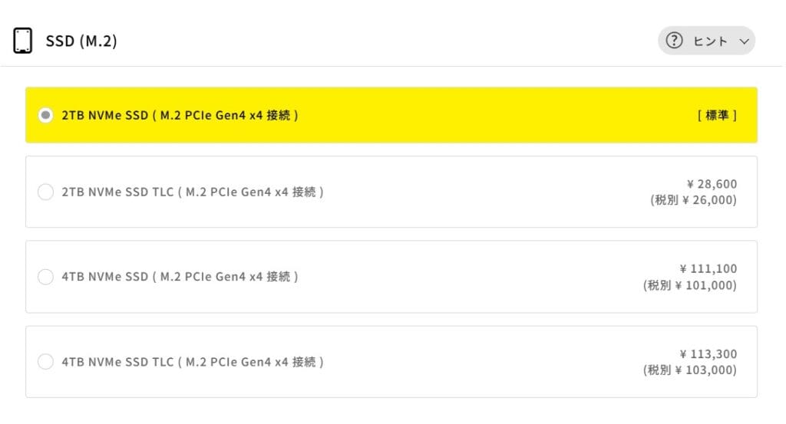Image resolution: width=786 pixels, height=424 pixels.
Task: Click the 税別 ¥103,000 tax-excluded price
Action: (x=689, y=370)
